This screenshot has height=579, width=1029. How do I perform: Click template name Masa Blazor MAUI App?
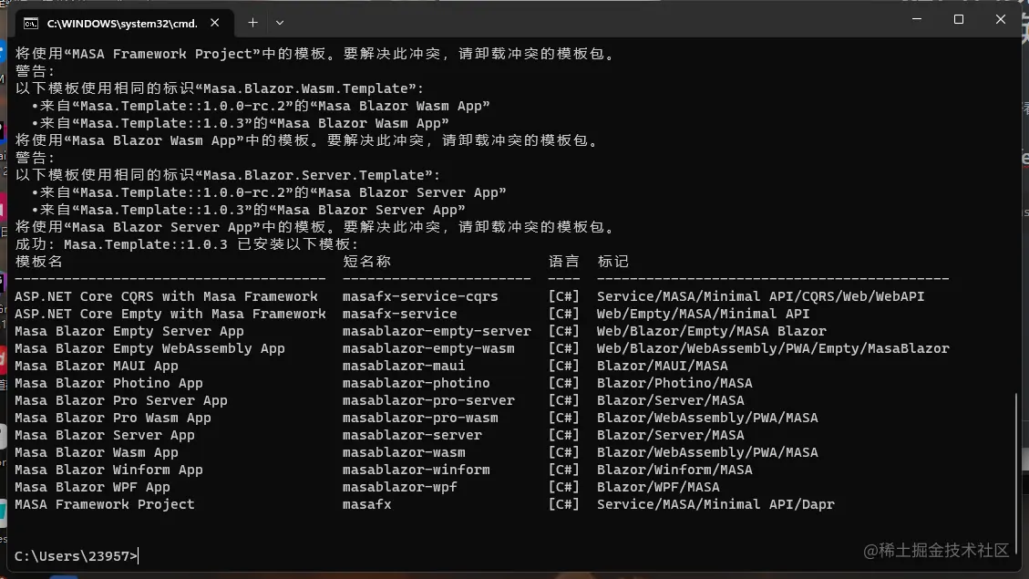[x=97, y=366]
